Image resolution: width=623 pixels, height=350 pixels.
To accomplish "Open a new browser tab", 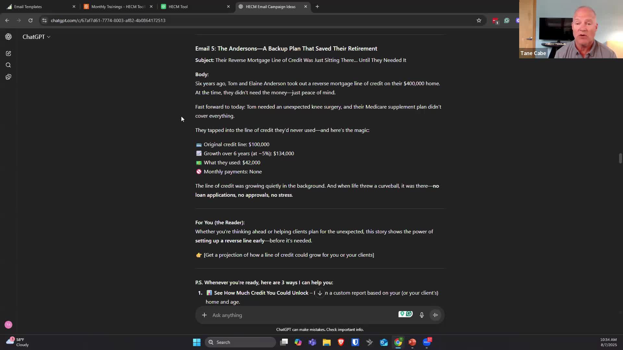I will click(x=317, y=6).
